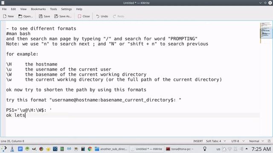The image size is (273, 153).
Task: Click 'ok now try to shorten the path' line
Action: pyautogui.click(x=76, y=90)
